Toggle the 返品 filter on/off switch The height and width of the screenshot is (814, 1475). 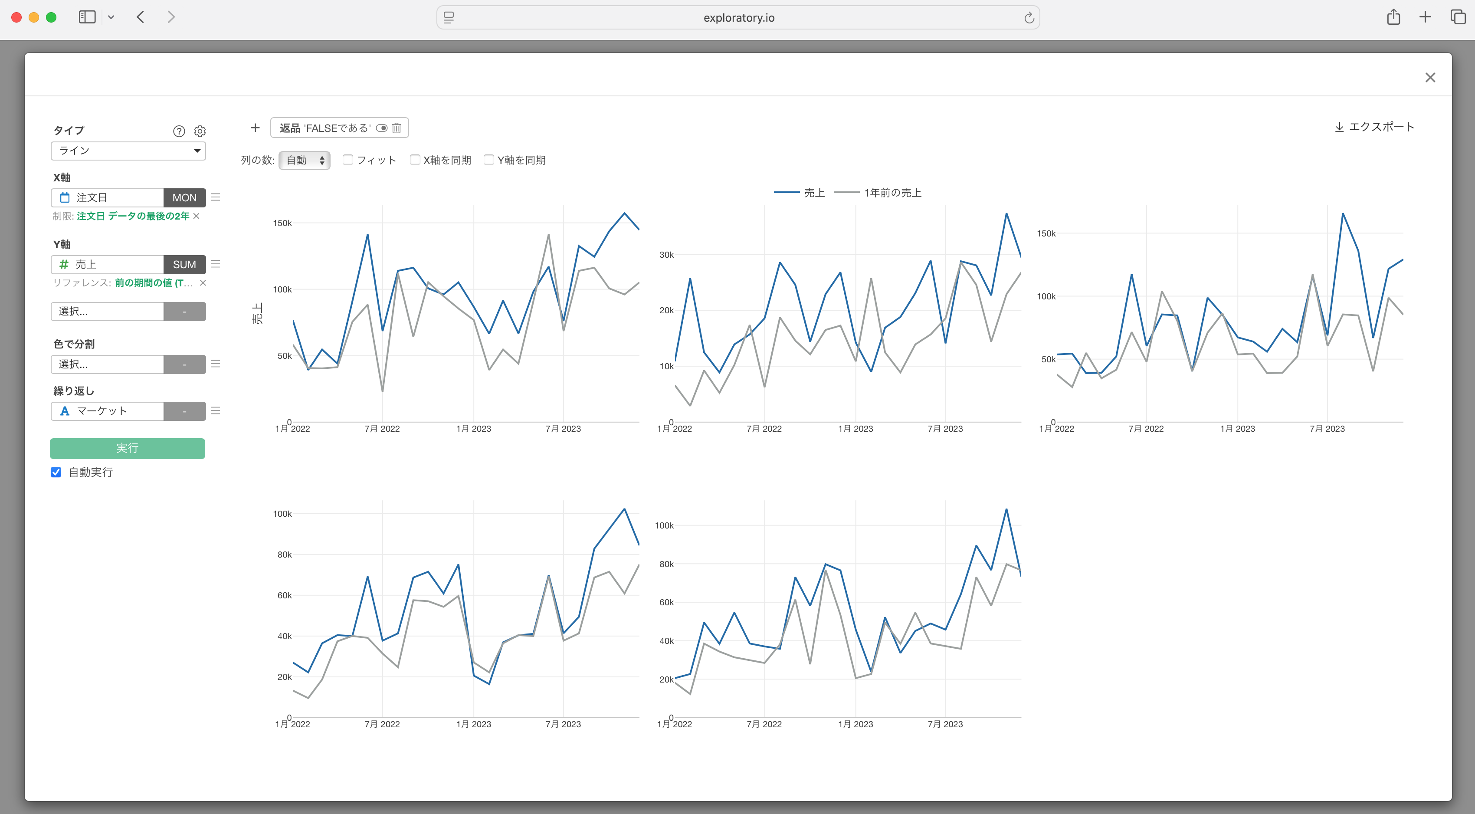[x=382, y=128]
